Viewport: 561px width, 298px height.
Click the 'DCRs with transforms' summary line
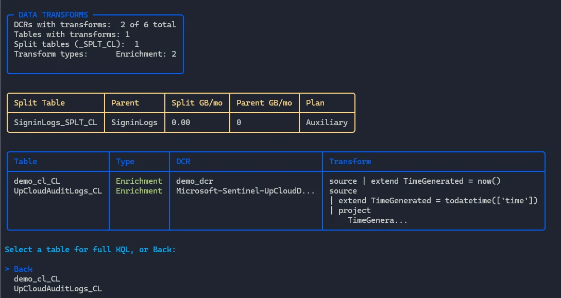tap(95, 25)
